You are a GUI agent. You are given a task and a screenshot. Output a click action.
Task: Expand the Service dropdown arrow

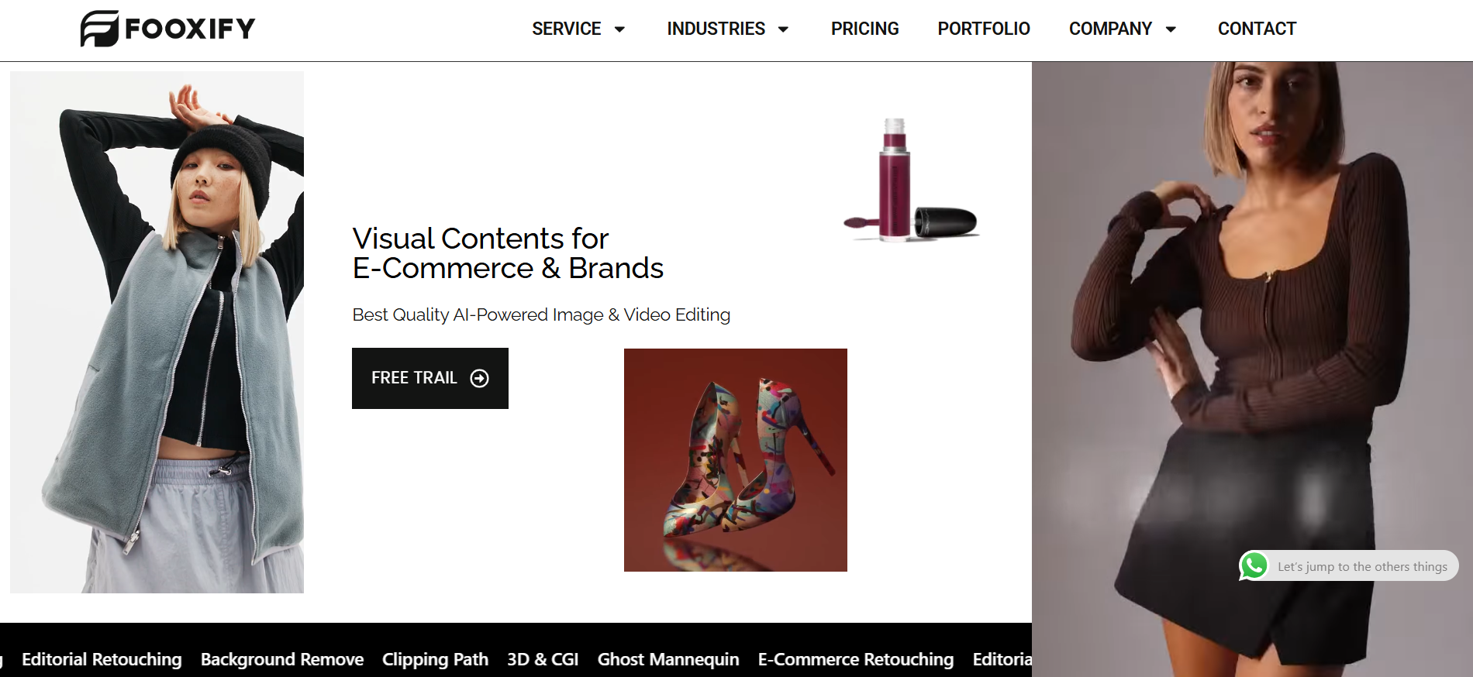(619, 29)
